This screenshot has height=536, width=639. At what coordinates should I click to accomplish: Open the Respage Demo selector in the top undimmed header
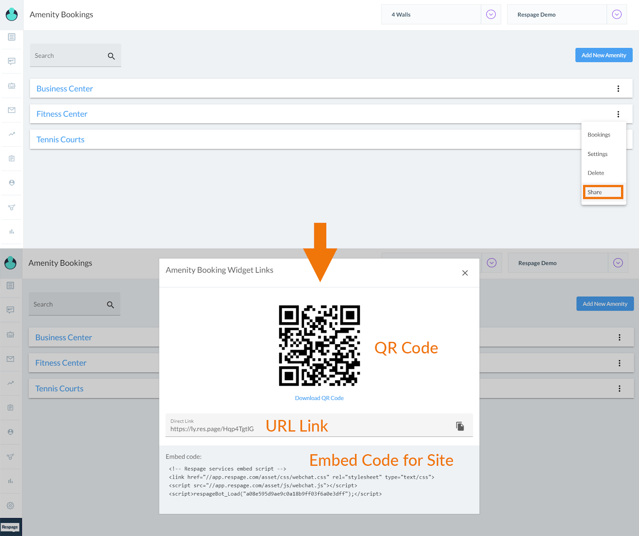click(557, 14)
